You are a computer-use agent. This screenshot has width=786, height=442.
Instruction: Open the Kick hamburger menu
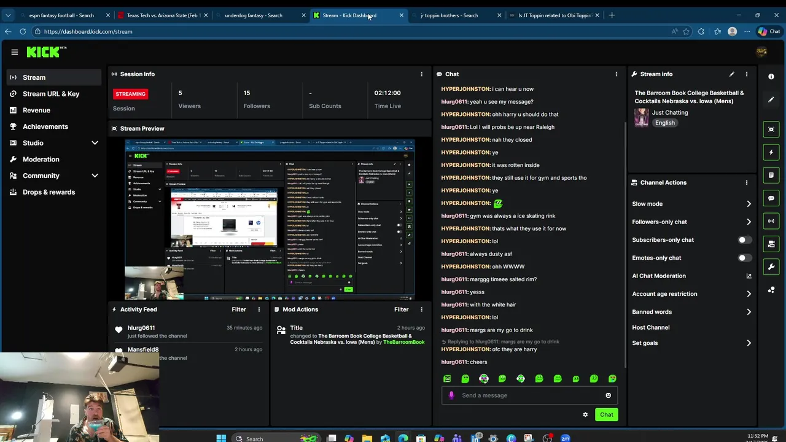[15, 52]
